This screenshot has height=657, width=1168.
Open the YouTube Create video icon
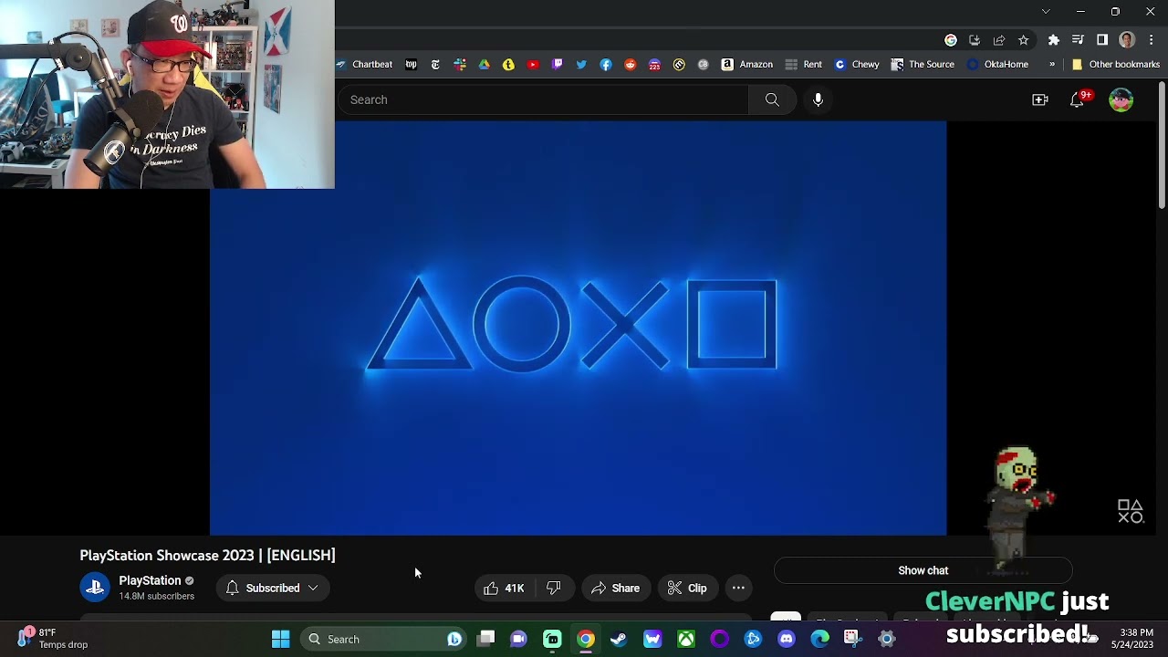(1040, 99)
